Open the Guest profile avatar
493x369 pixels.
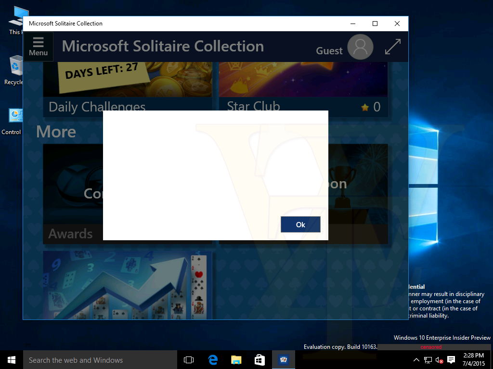pos(360,47)
